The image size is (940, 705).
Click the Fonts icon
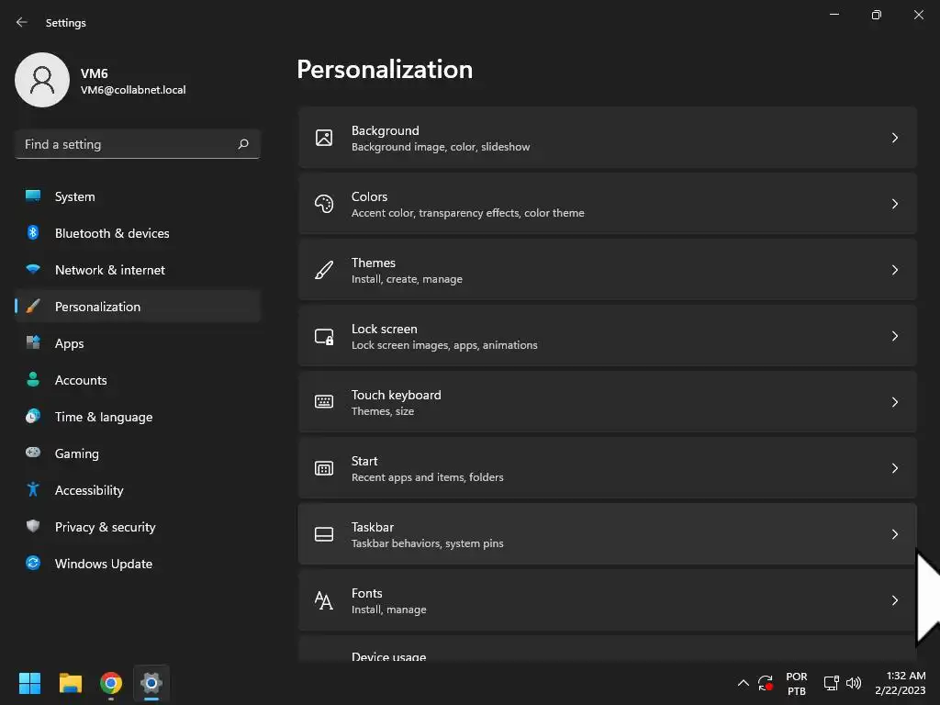[x=324, y=600]
